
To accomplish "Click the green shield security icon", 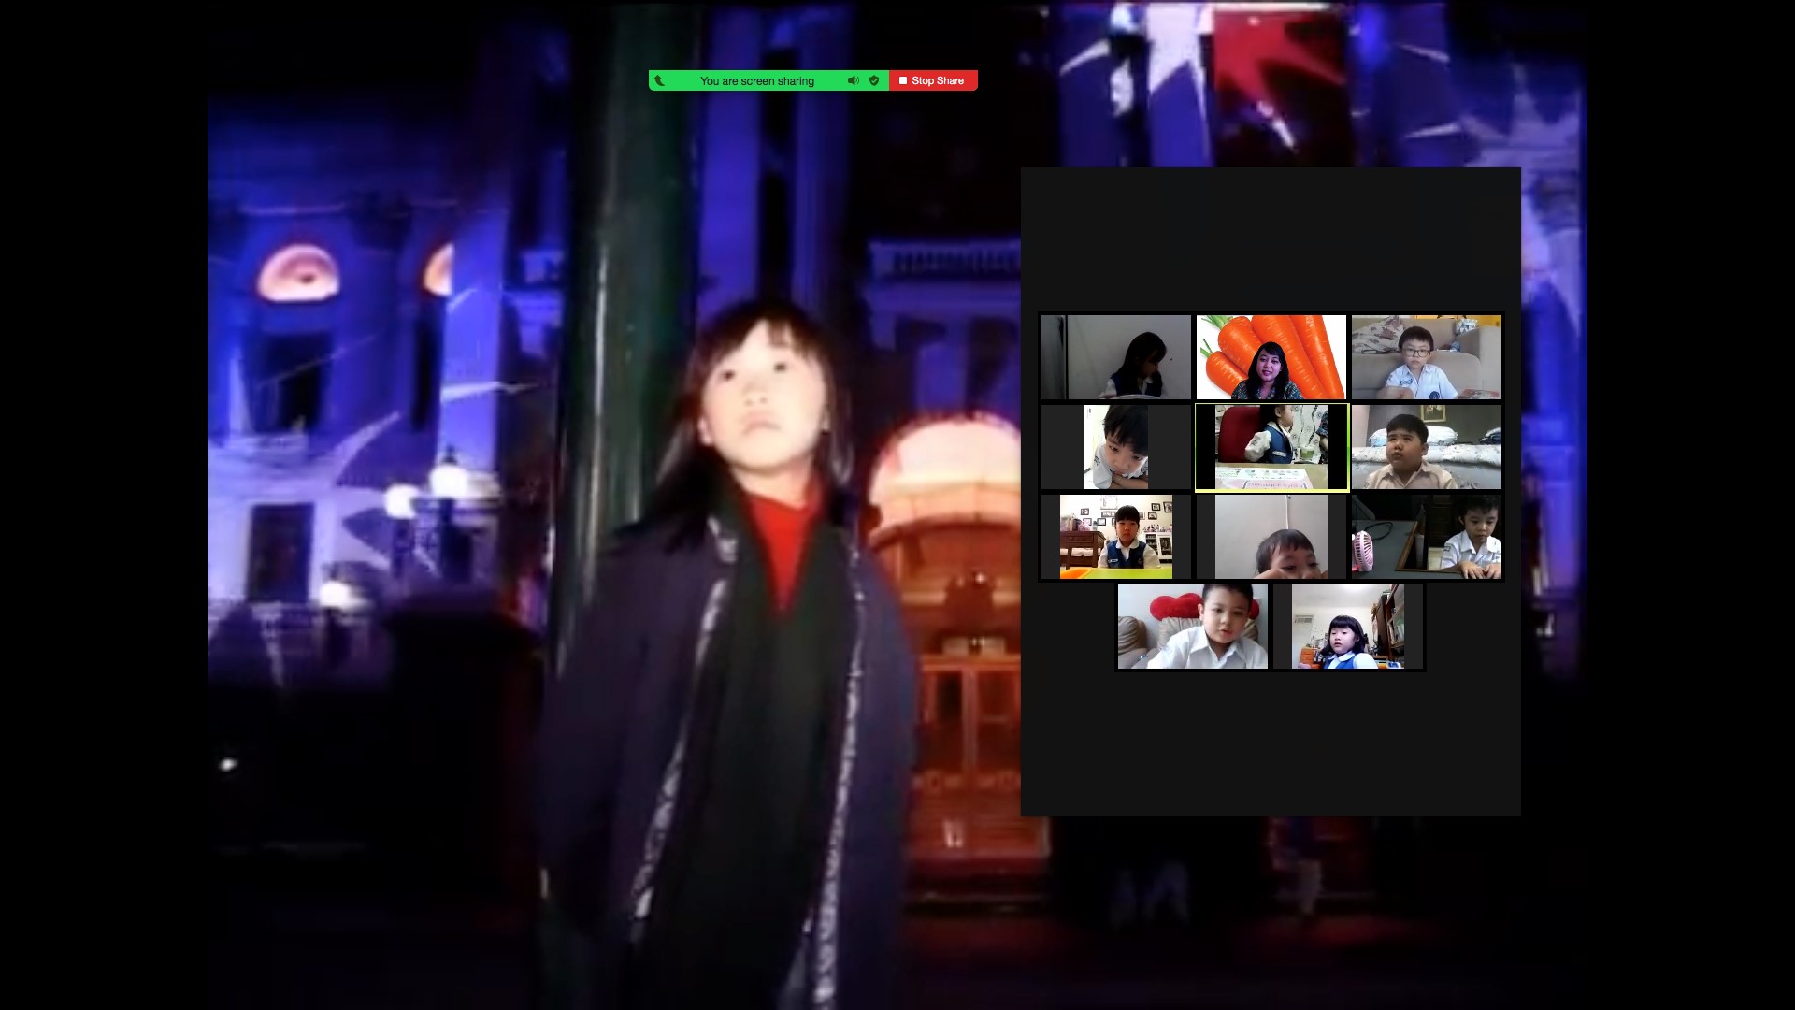I will [874, 80].
